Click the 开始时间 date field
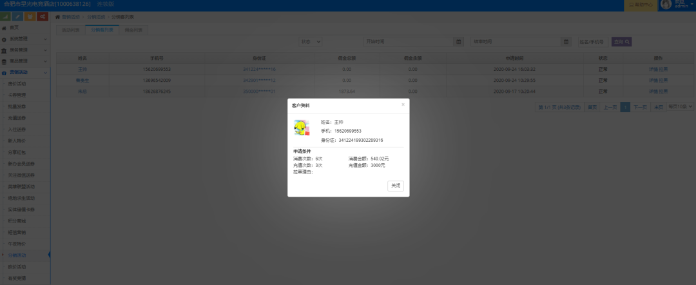This screenshot has height=285, width=696. pos(409,42)
